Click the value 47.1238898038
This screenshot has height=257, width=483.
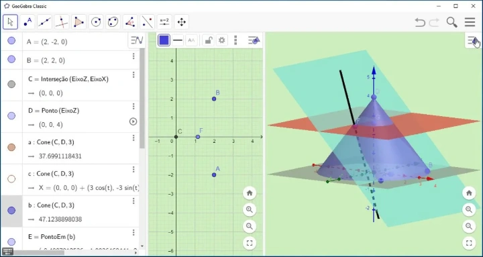60,219
